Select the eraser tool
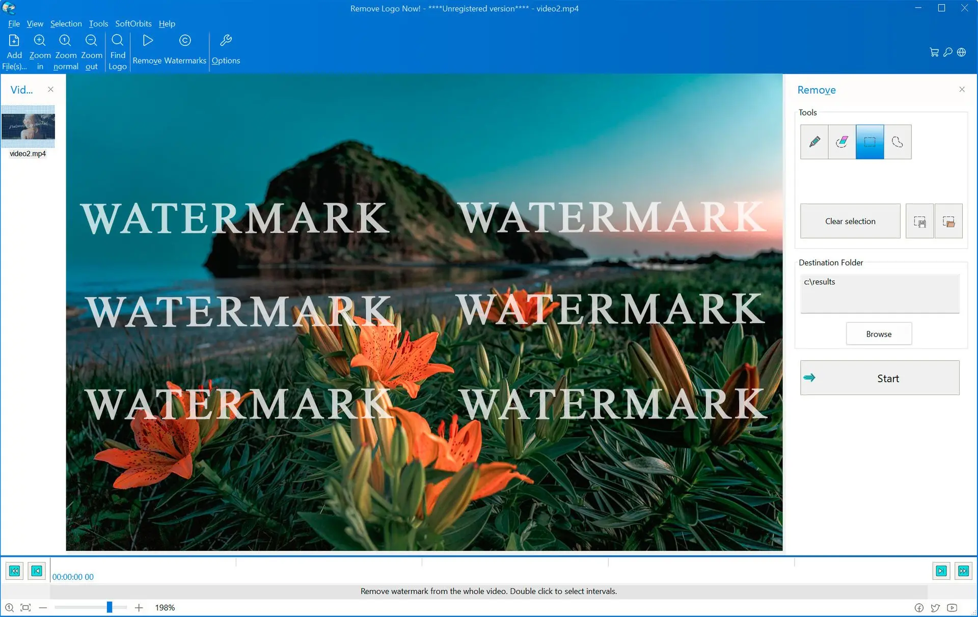 click(842, 142)
